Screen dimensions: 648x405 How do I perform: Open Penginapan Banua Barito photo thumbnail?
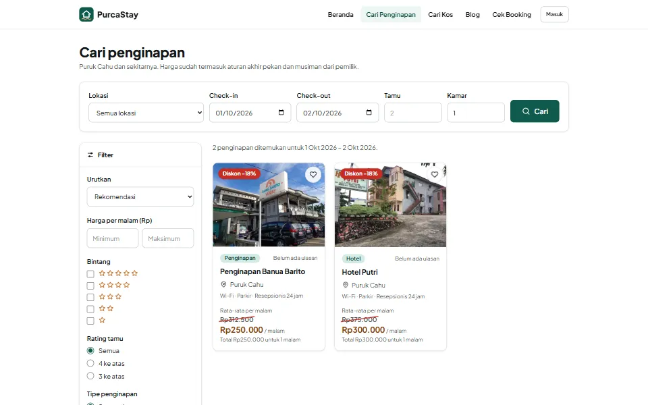[269, 205]
